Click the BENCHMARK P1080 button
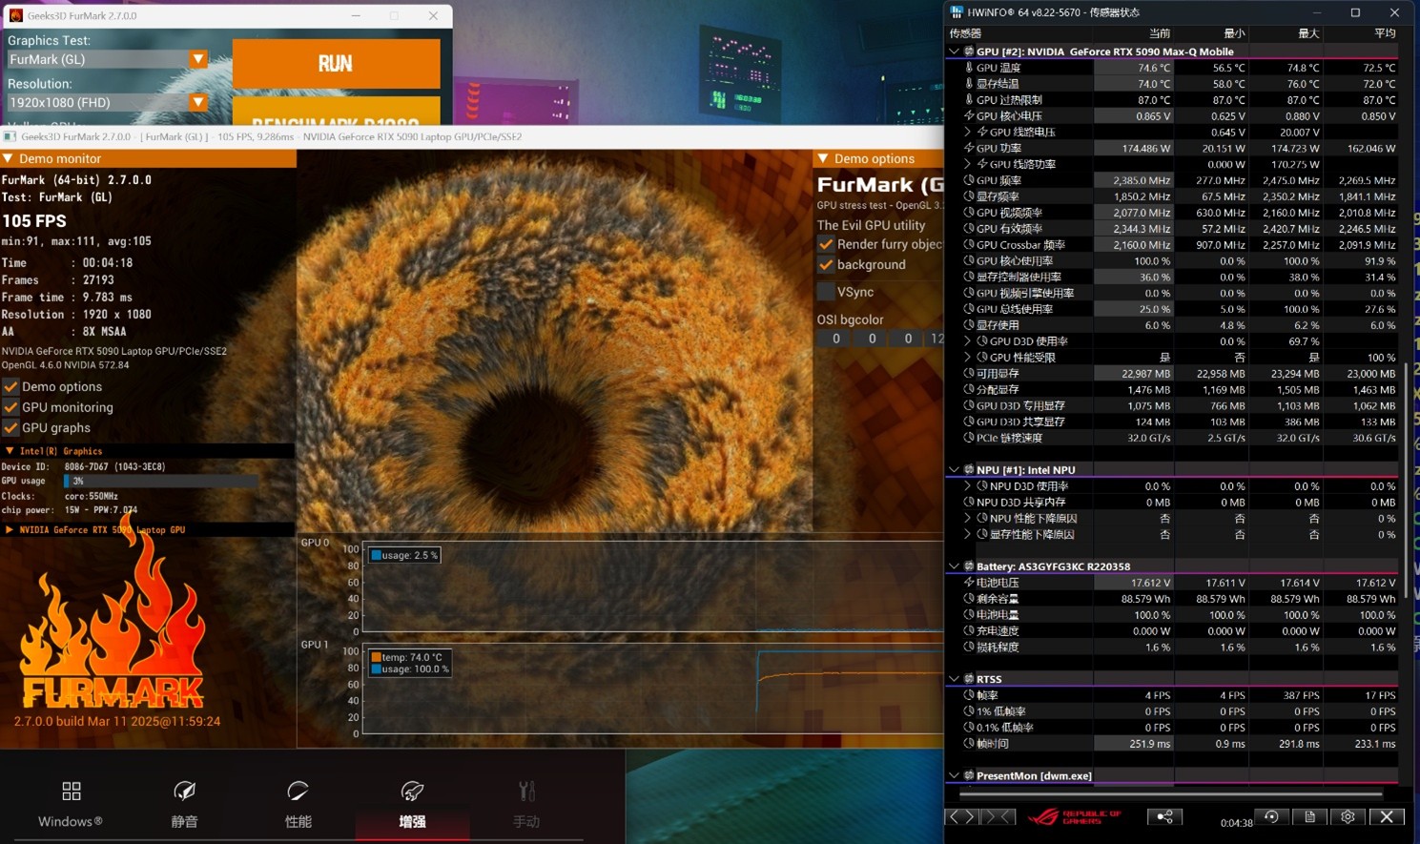 [x=336, y=112]
